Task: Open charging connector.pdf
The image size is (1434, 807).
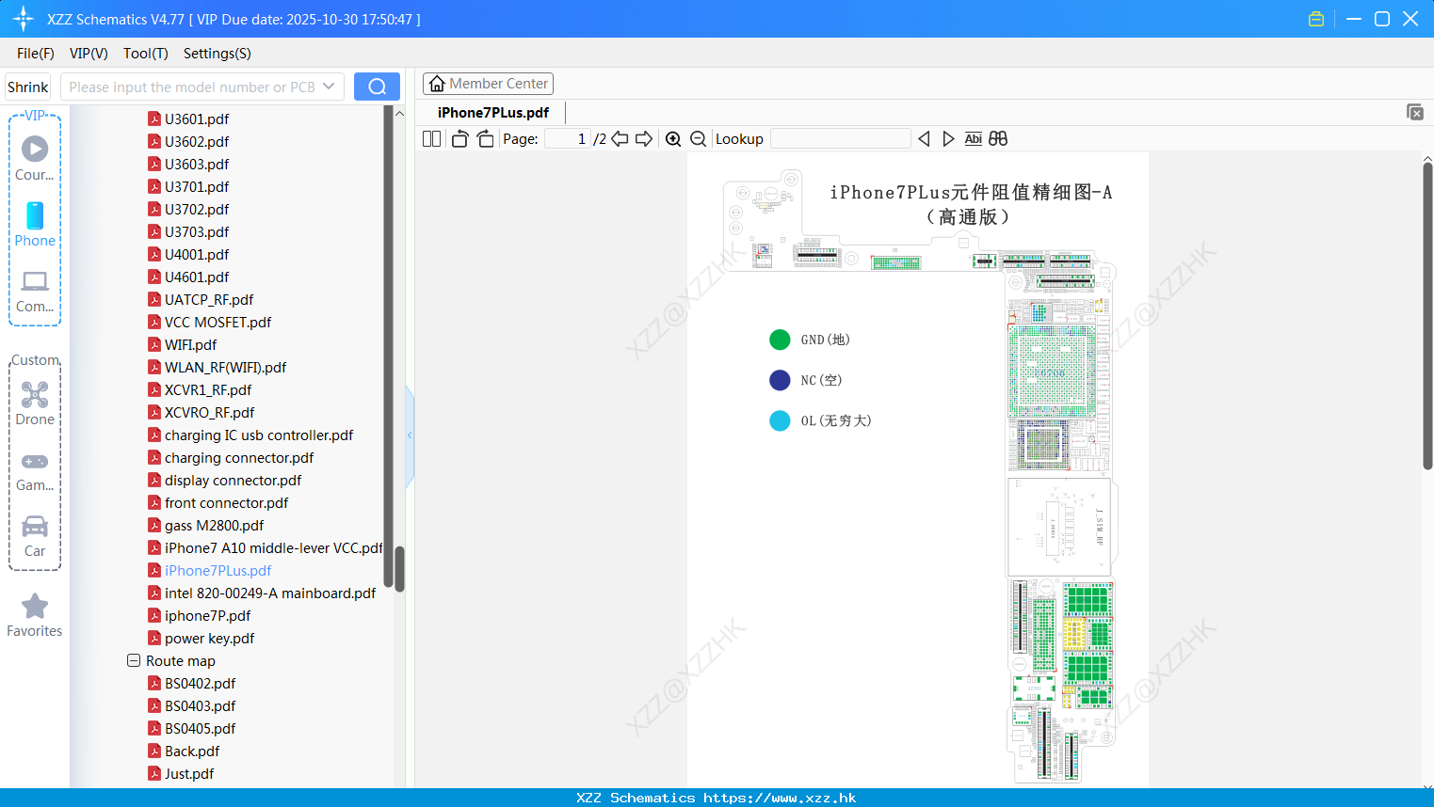Action: (231, 457)
